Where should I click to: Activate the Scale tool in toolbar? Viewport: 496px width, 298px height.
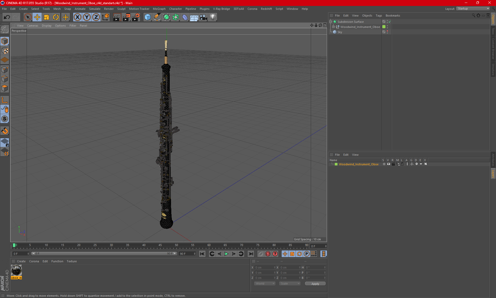pos(47,17)
